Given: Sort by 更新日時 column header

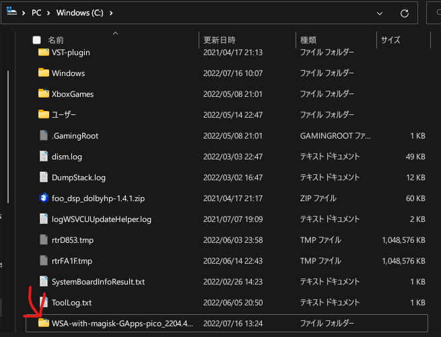Looking at the screenshot, I should (x=219, y=40).
